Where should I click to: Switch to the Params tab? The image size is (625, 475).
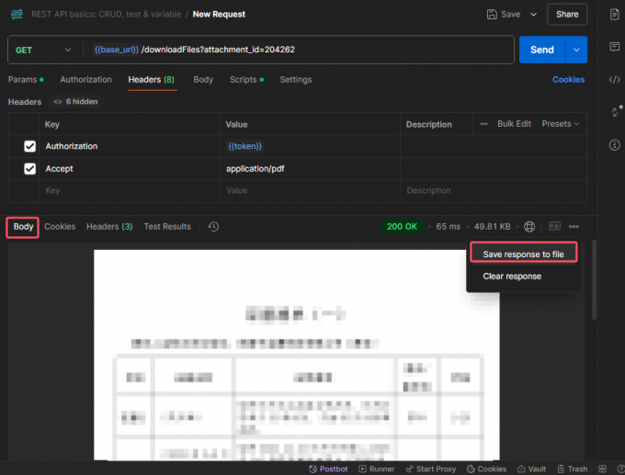point(26,80)
